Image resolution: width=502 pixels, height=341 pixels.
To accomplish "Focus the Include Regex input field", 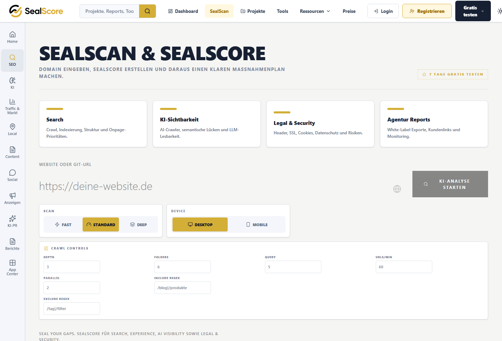I will pyautogui.click(x=183, y=288).
